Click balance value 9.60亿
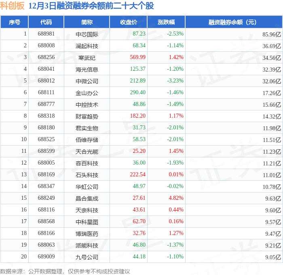The image size is (283, 275). [273, 210]
